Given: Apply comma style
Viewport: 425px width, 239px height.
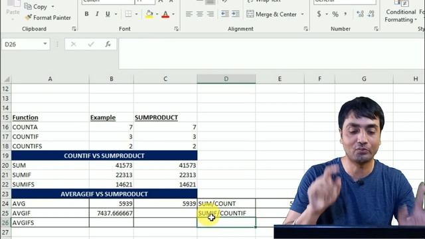Looking at the screenshot, I should [x=345, y=14].
